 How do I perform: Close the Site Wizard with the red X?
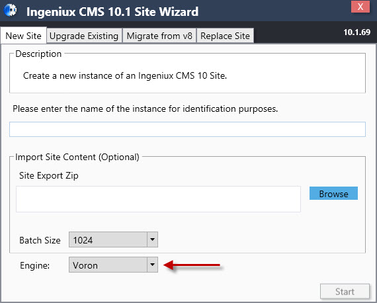click(360, 7)
